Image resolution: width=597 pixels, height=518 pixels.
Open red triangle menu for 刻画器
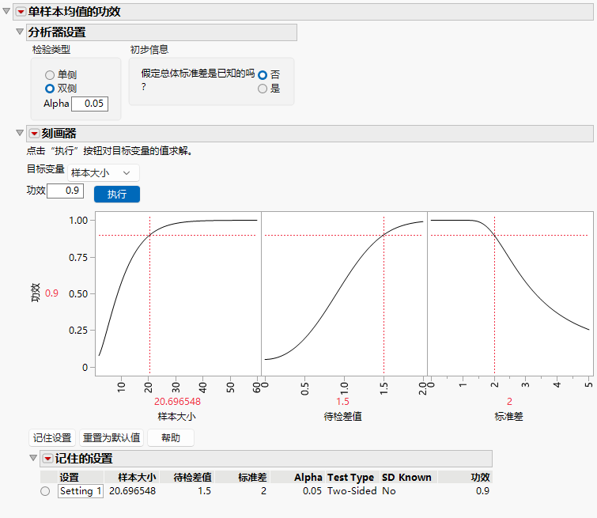(34, 134)
